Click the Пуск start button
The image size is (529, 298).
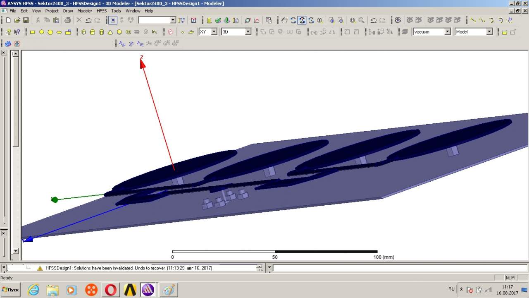click(x=11, y=290)
